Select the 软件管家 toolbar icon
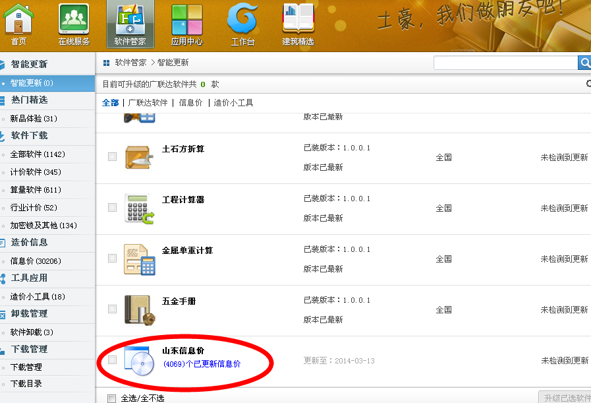Viewport: 591px width, 403px height. tap(130, 24)
